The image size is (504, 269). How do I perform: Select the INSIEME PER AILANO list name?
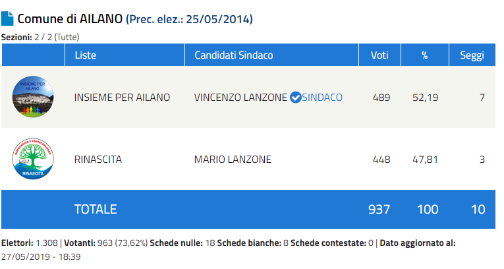click(x=122, y=98)
